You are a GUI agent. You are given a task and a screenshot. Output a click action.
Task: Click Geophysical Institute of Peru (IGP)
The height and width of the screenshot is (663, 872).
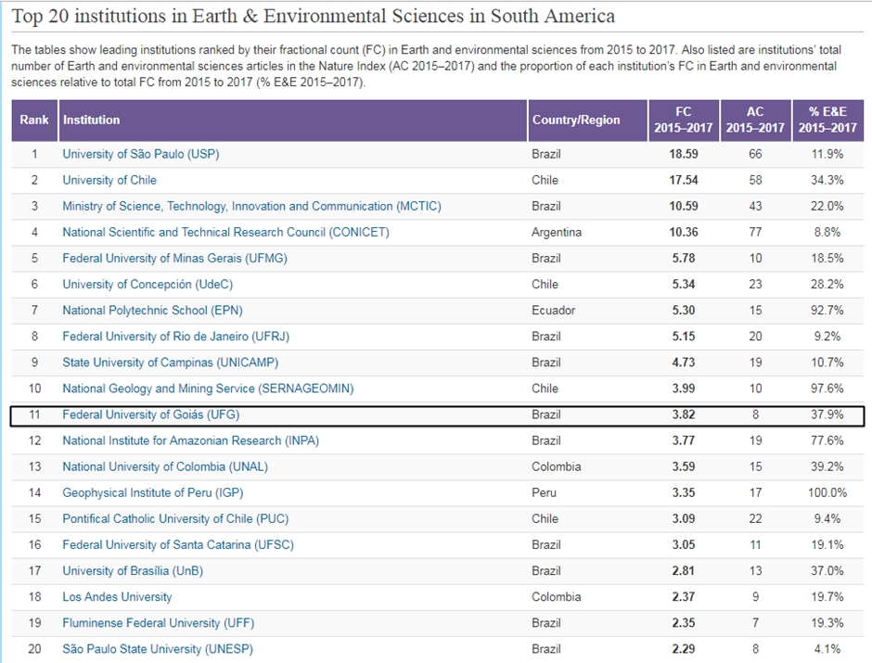[152, 492]
